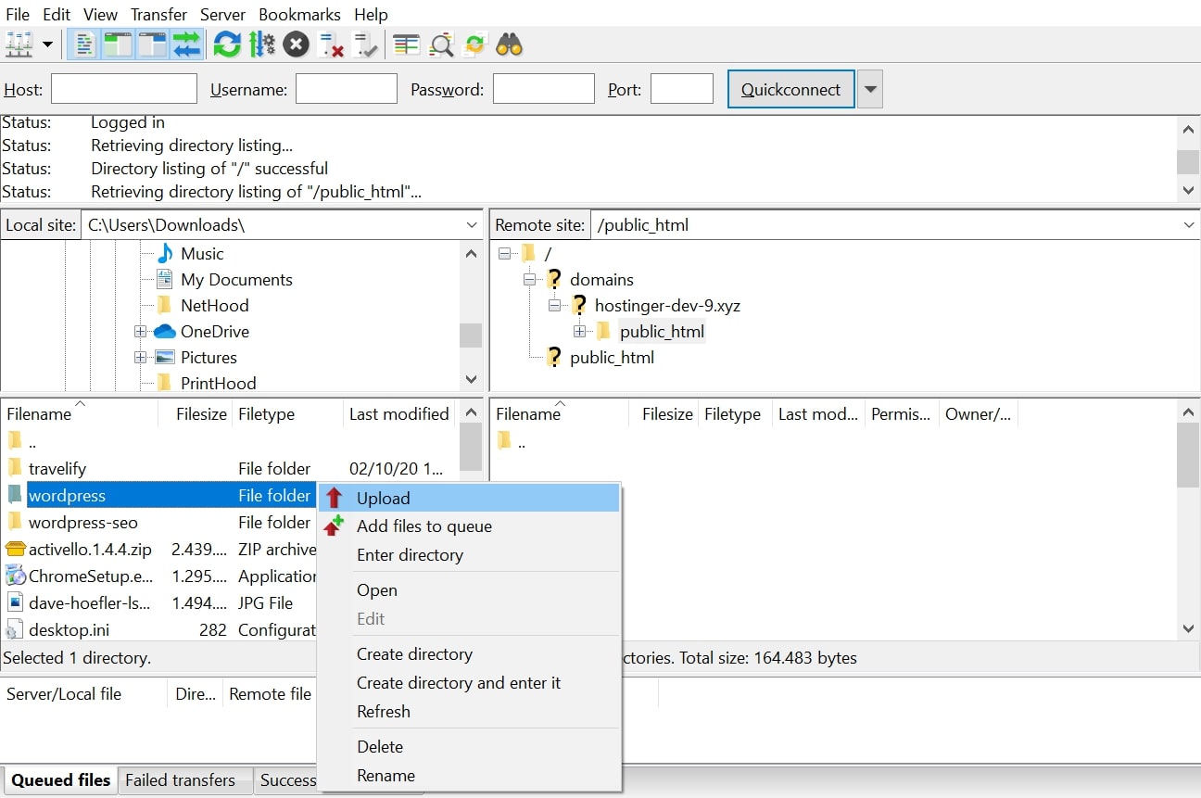Click the Host input field
Screen dimensions: 1201x798
click(124, 89)
